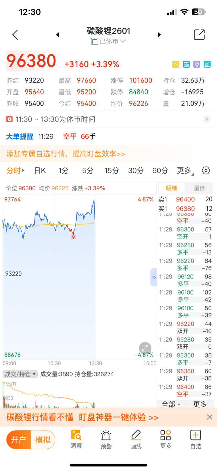Open the share icon at top right

click(199, 35)
